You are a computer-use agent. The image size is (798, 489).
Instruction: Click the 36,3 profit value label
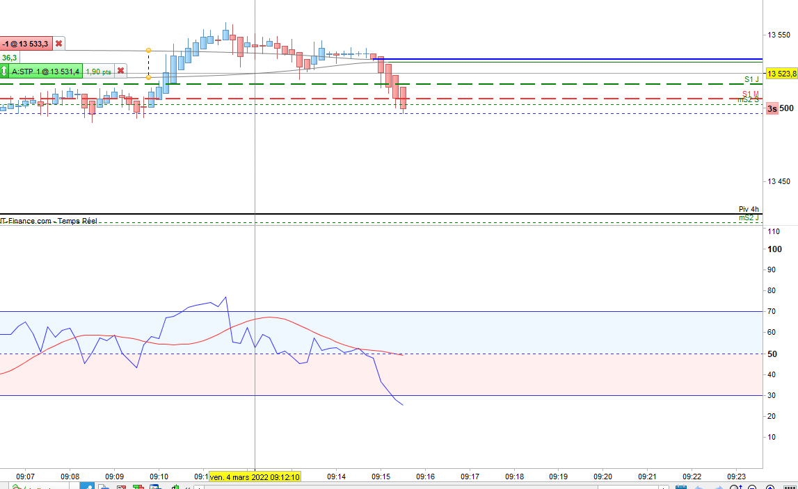pyautogui.click(x=9, y=58)
